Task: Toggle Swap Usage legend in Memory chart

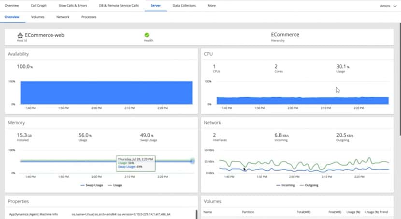Action: (x=92, y=185)
